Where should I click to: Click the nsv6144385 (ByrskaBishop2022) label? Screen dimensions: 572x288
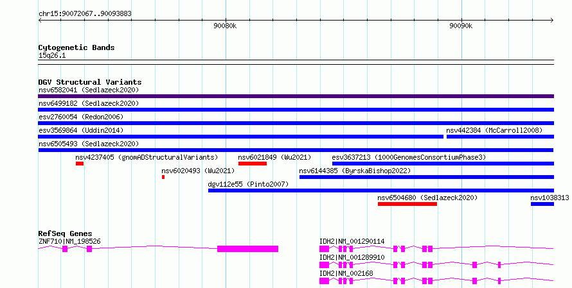pos(355,171)
